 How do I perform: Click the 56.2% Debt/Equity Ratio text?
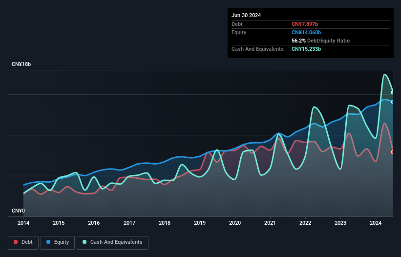[x=320, y=41]
